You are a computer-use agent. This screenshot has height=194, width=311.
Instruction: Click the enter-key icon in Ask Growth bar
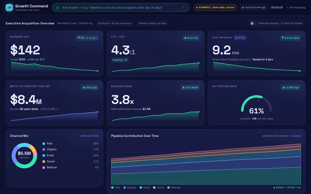[183, 7]
